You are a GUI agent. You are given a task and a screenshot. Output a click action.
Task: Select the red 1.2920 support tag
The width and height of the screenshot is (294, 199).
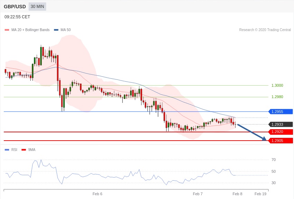281,132
